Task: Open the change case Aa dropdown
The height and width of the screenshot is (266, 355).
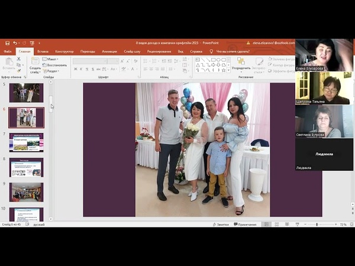Action: pos(113,69)
